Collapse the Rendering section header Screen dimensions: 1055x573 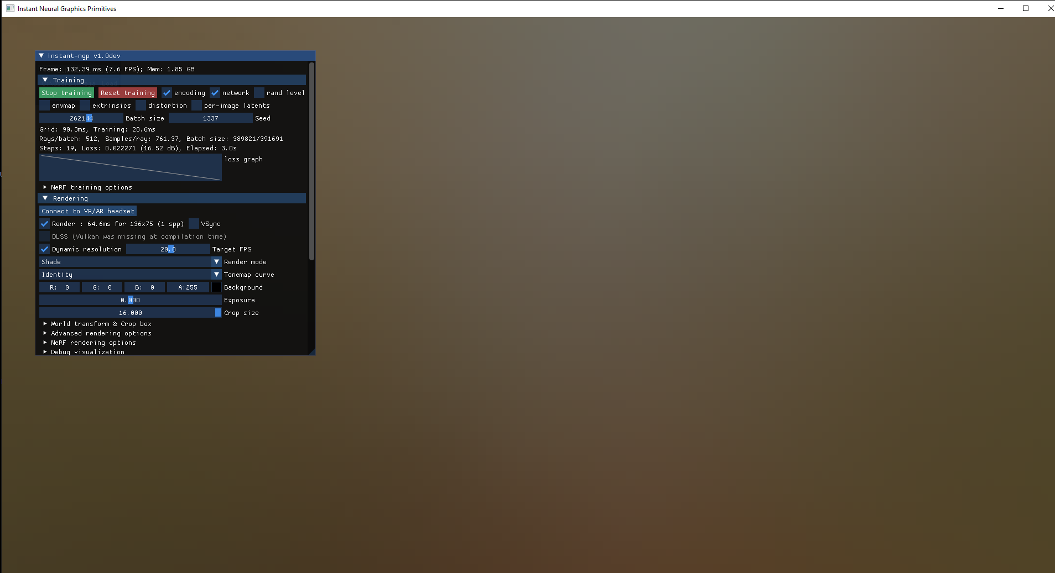point(45,198)
